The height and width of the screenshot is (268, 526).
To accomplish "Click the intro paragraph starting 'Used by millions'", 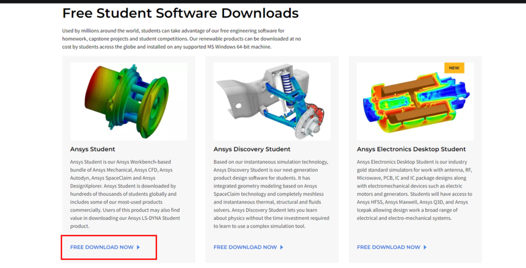I will pos(181,39).
